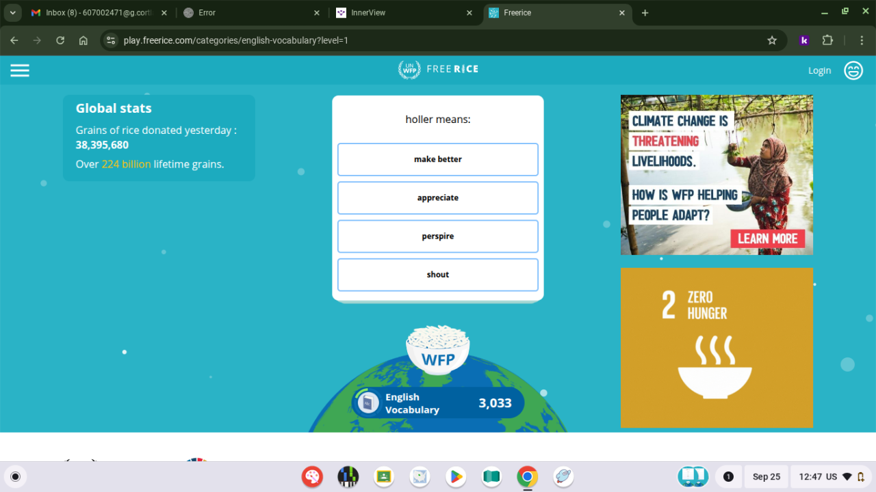The width and height of the screenshot is (876, 492).
Task: Switch to the Error tab
Action: (x=251, y=13)
